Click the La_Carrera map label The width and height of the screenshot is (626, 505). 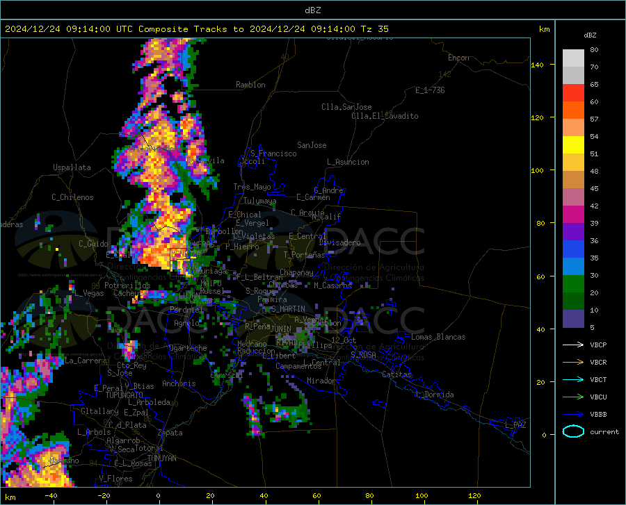pos(86,361)
